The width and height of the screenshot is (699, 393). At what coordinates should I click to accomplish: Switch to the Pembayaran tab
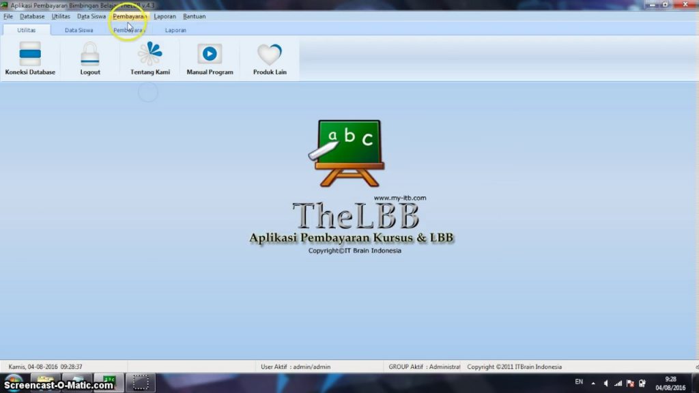[x=130, y=30]
